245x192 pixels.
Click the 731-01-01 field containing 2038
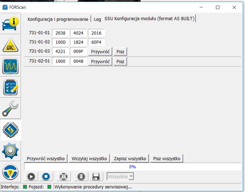[x=60, y=33]
